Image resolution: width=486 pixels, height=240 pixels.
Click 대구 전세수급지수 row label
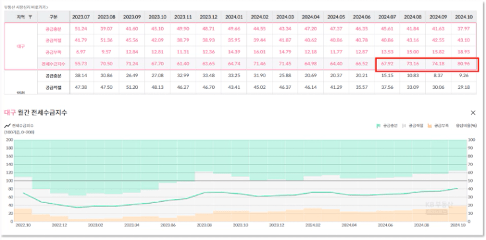tap(53, 64)
